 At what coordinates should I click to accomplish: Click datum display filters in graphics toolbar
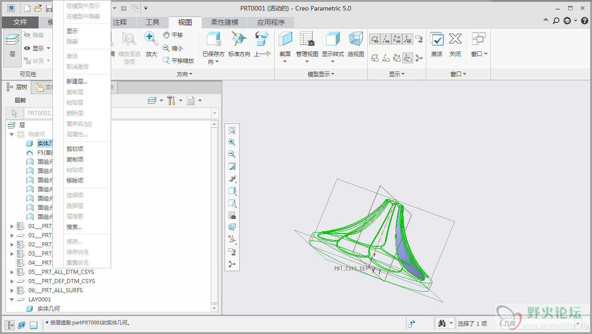(x=232, y=239)
